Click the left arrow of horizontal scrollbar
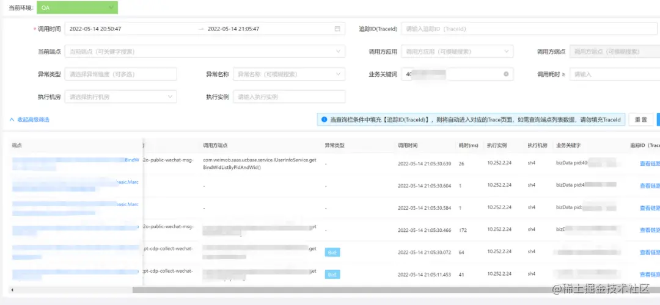 [x=12, y=290]
